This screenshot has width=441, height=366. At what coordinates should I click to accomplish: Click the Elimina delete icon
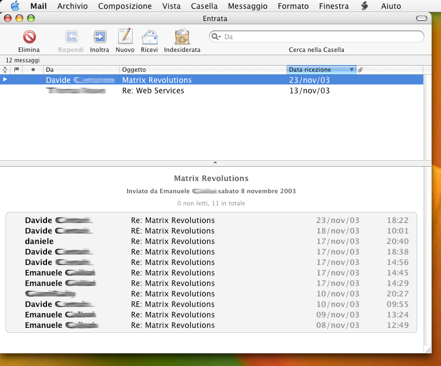(x=29, y=37)
